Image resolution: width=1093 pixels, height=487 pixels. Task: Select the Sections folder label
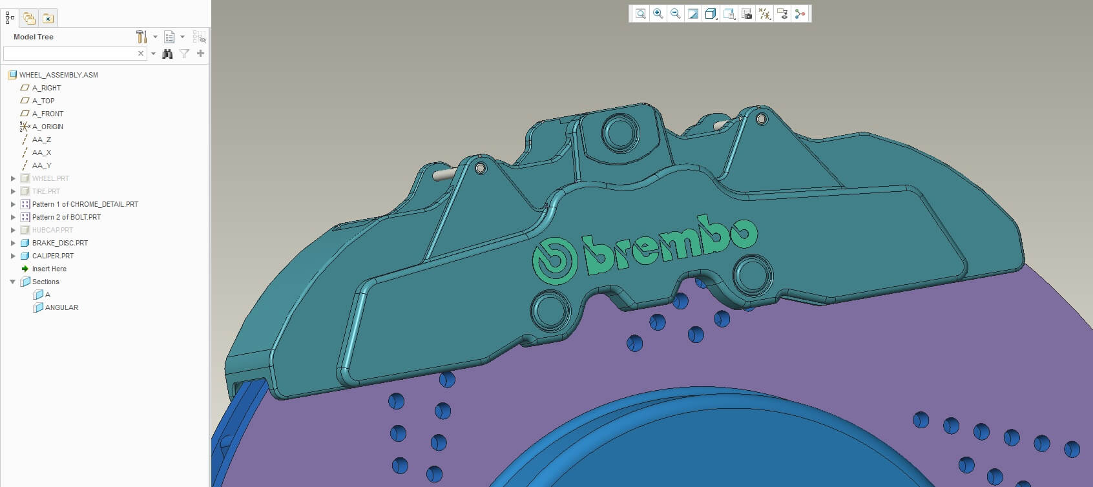46,282
